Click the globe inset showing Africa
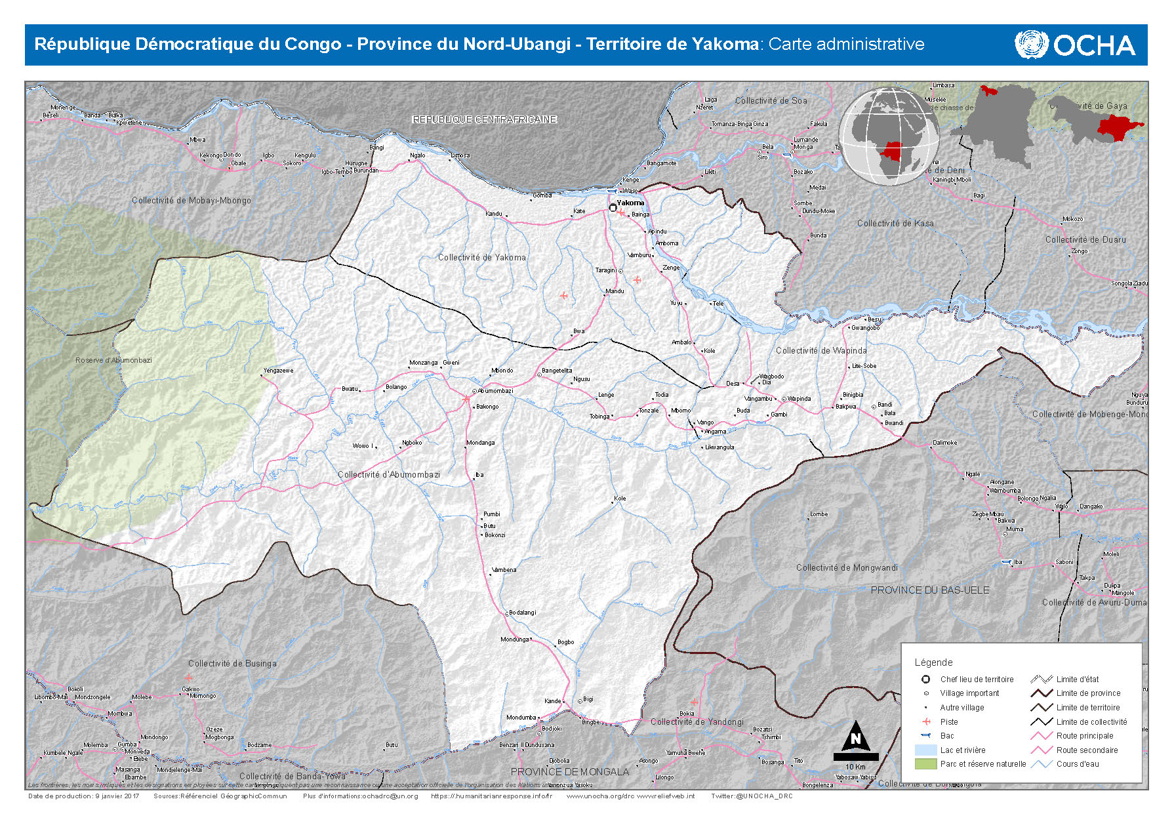Image resolution: width=1174 pixels, height=814 pixels. point(889,136)
